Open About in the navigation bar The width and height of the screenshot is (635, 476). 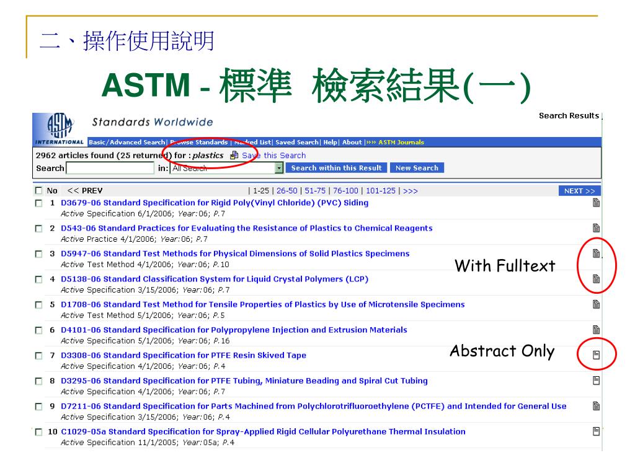(352, 142)
